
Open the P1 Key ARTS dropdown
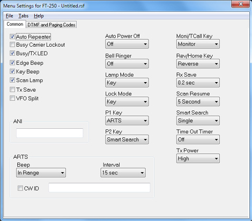[x=127, y=121]
